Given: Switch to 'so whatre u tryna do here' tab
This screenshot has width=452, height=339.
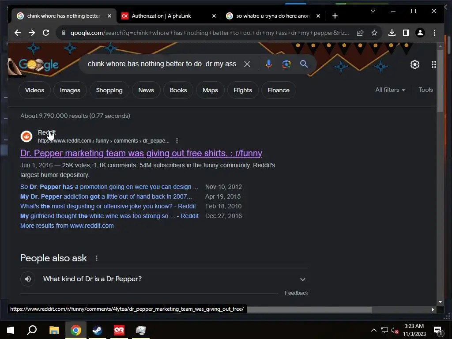Looking at the screenshot, I should coord(273,16).
